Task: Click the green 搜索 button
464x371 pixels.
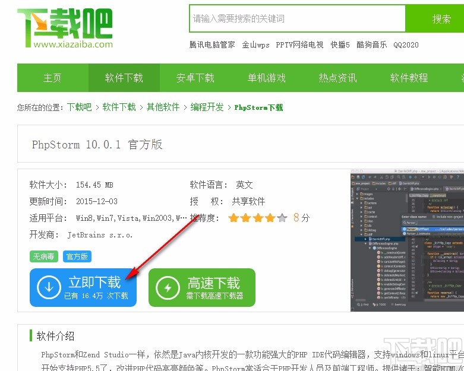Action: 435,18
